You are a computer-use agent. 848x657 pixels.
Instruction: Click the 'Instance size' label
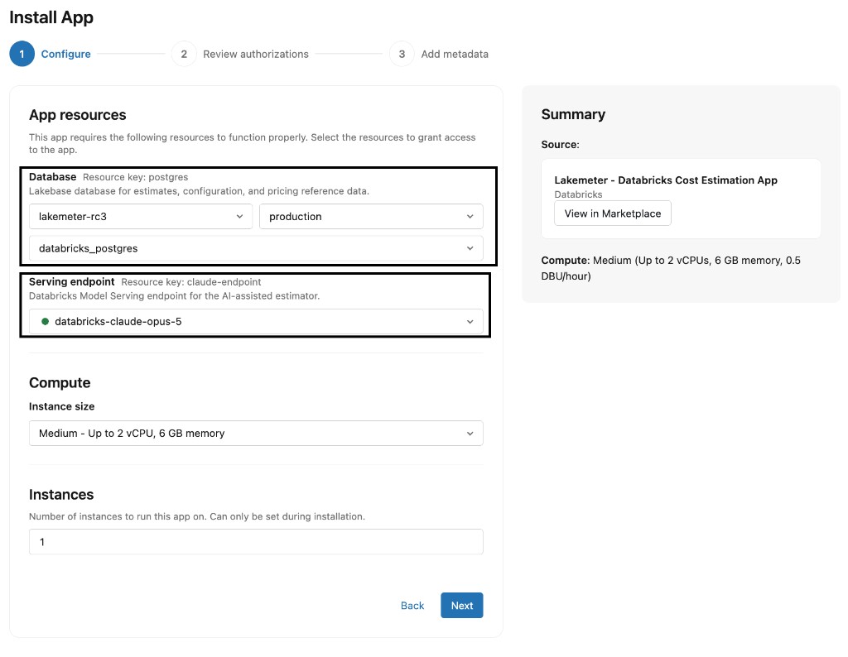[61, 406]
